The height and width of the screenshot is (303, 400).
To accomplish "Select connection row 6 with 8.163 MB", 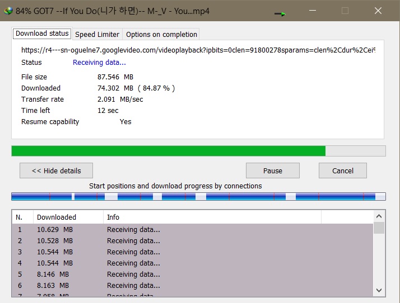I will [x=192, y=286].
